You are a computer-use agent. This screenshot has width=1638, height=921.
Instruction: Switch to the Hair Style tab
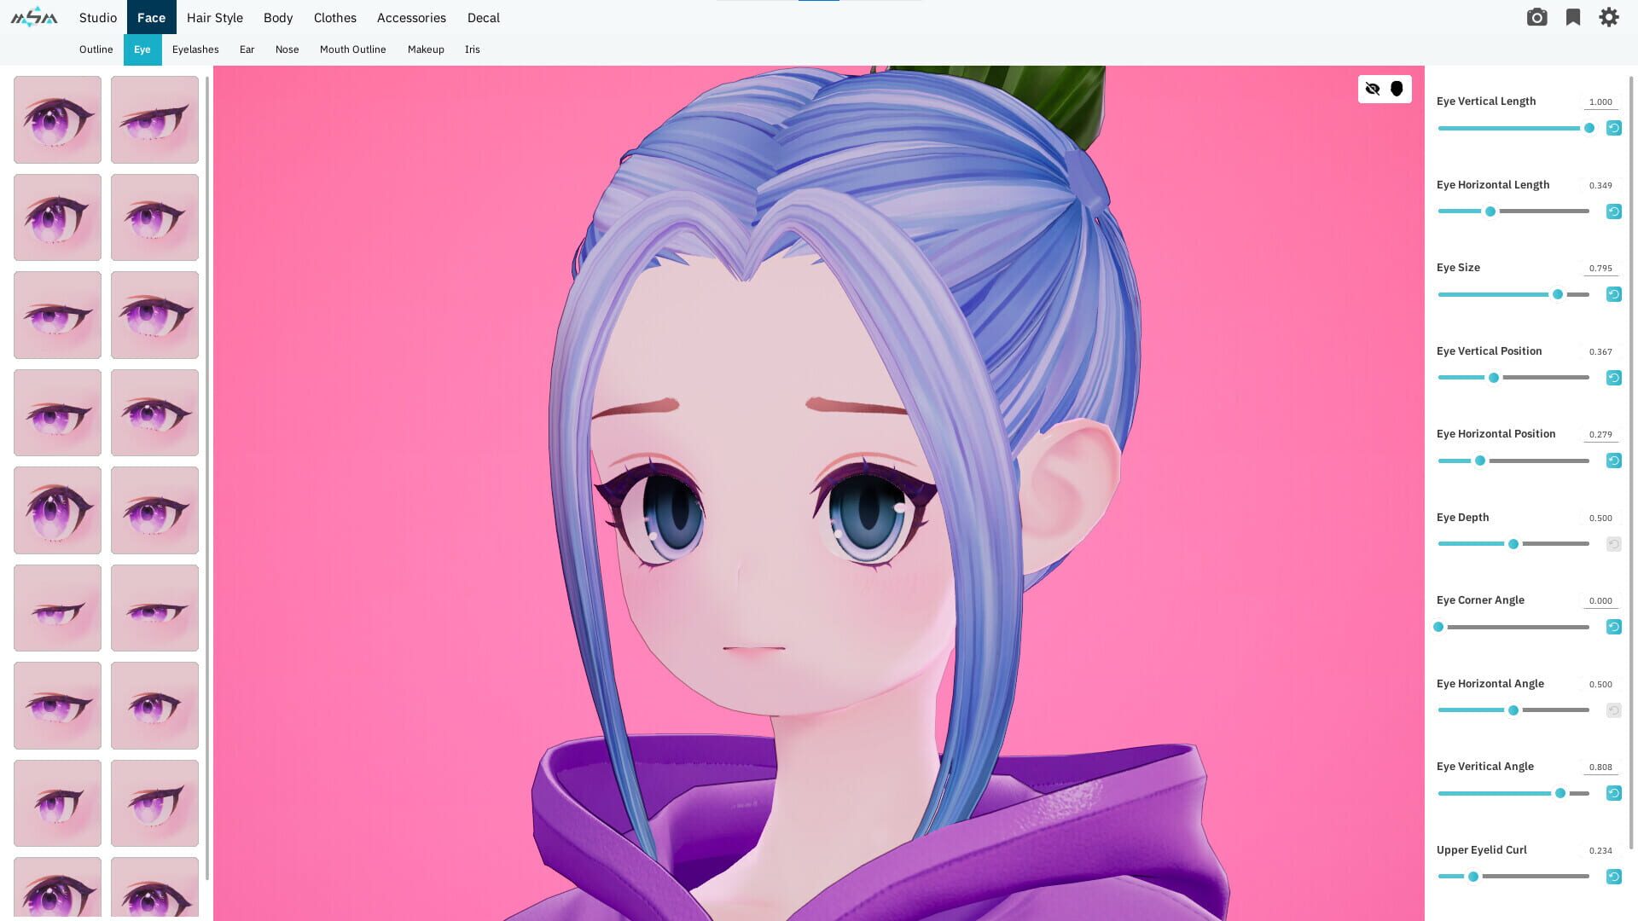coord(214,17)
